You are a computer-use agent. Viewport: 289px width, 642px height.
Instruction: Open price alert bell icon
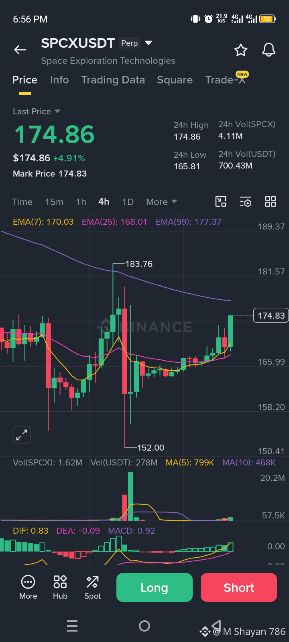[x=269, y=50]
